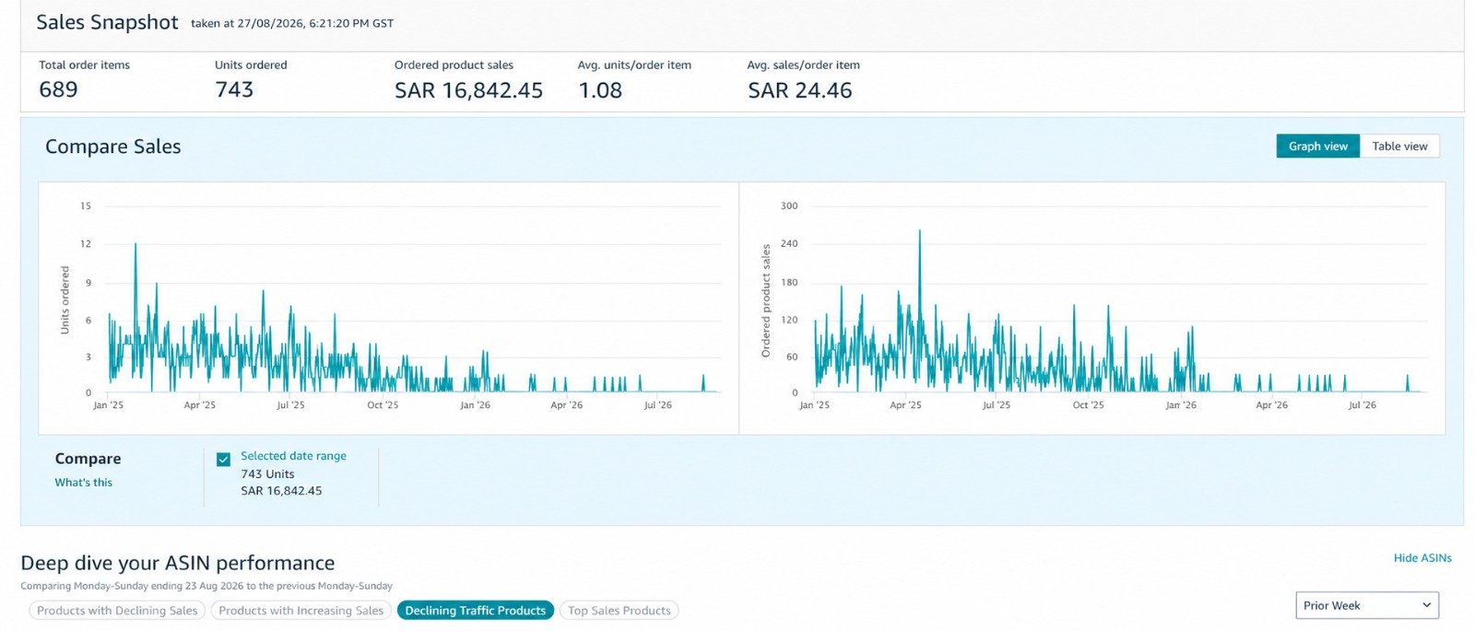Click the Ordered product sales chart peak spike
Screen dimensions: 1475x631
click(x=919, y=232)
